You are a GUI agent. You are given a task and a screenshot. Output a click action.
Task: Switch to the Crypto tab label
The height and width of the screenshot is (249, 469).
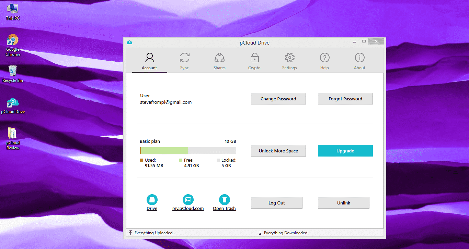coord(254,68)
